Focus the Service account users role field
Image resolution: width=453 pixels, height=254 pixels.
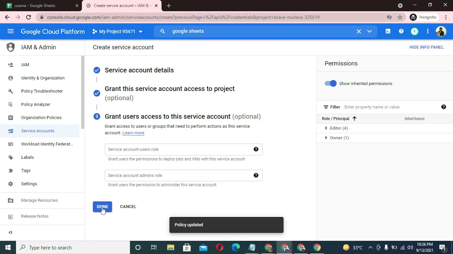pos(184,149)
